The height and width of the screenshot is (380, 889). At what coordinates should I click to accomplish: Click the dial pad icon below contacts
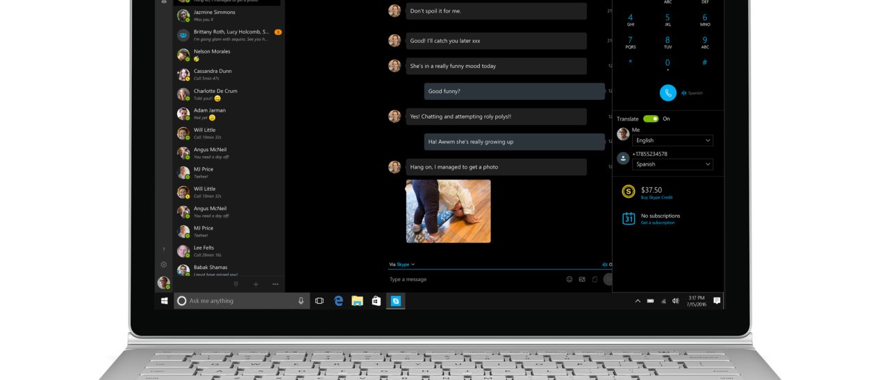point(236,284)
